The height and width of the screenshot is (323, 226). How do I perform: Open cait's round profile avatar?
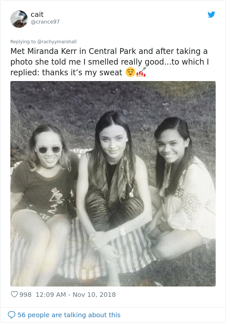coord(19,19)
